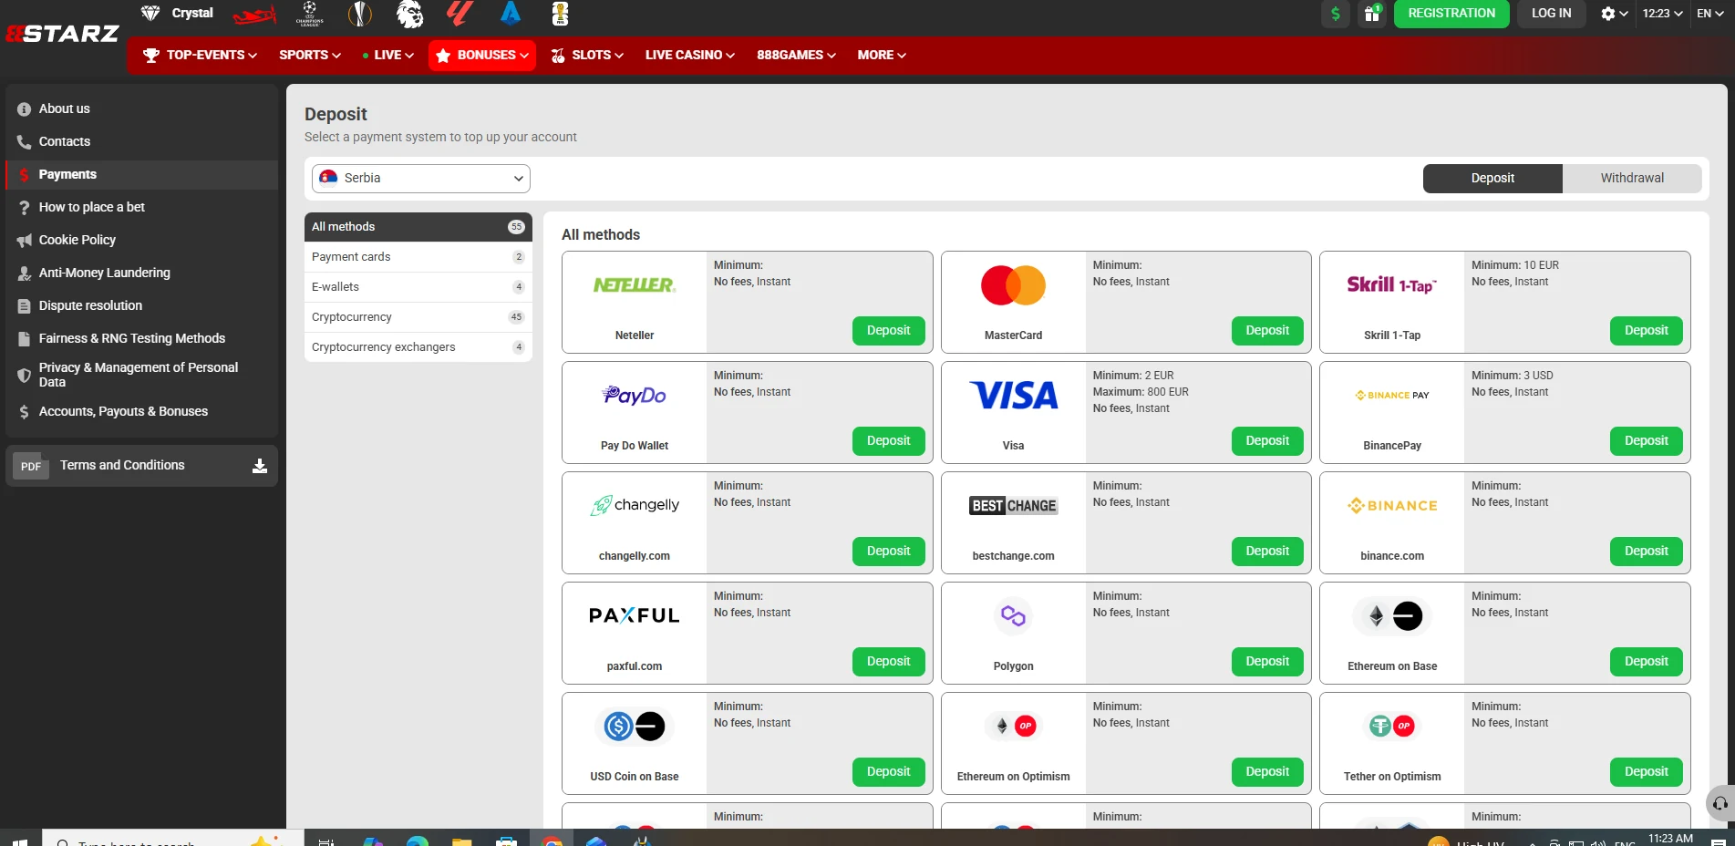Click Deposit button for Skrill 1-Tap
The width and height of the screenshot is (1735, 846).
tap(1647, 331)
